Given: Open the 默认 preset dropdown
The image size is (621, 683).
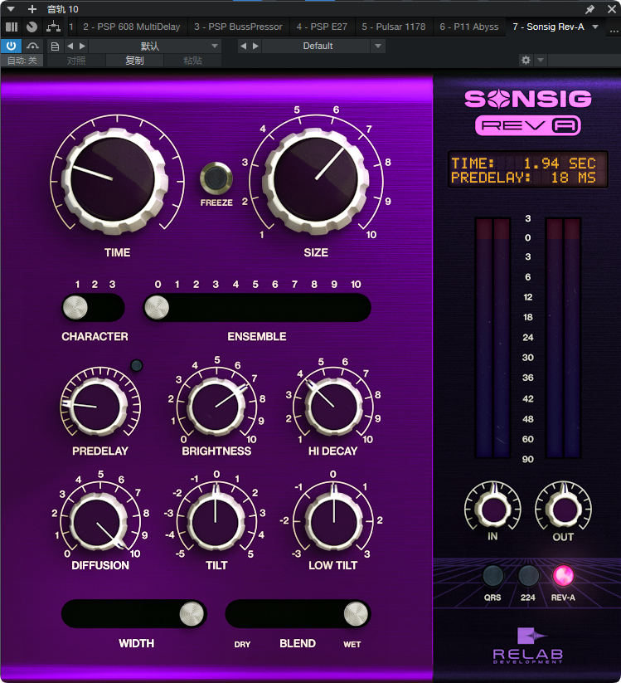Looking at the screenshot, I should click(154, 46).
